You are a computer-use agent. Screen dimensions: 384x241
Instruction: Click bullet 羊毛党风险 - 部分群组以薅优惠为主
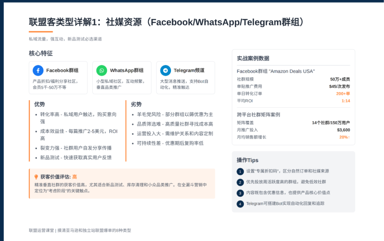tap(175, 114)
